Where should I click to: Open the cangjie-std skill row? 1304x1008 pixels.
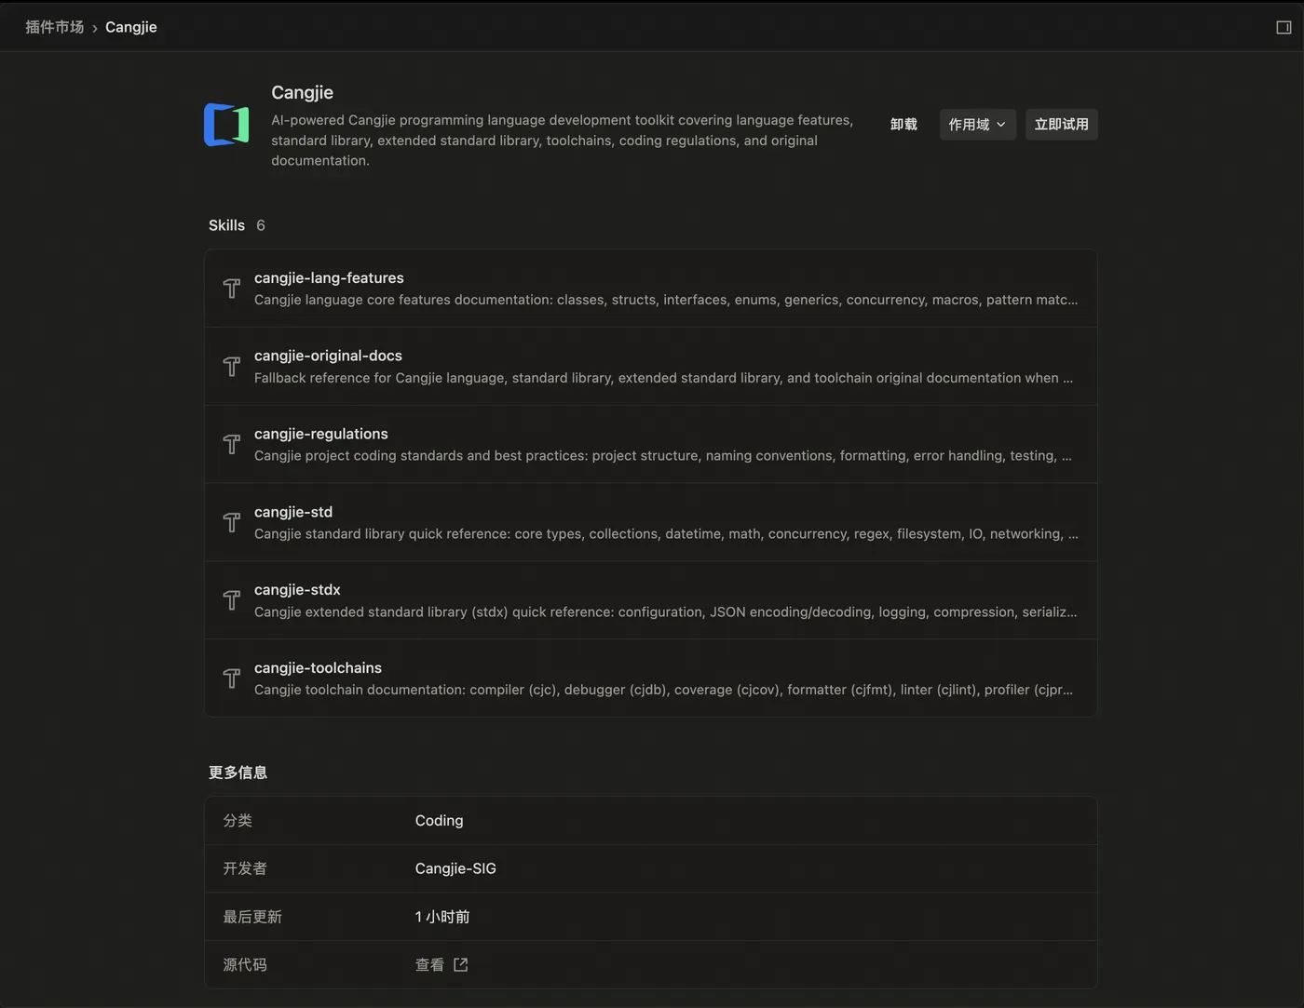point(650,522)
